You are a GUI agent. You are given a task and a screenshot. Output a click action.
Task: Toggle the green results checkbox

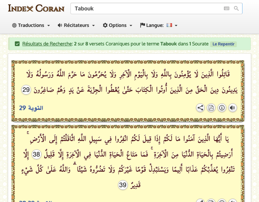[x=17, y=44]
